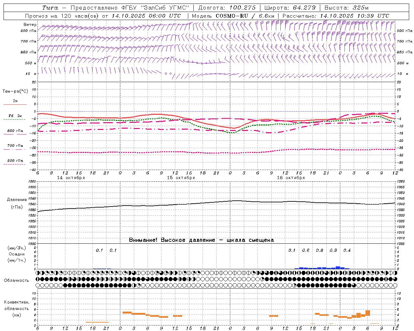Click the date label "14 октября"
This screenshot has height=331, width=414.
pos(71,178)
